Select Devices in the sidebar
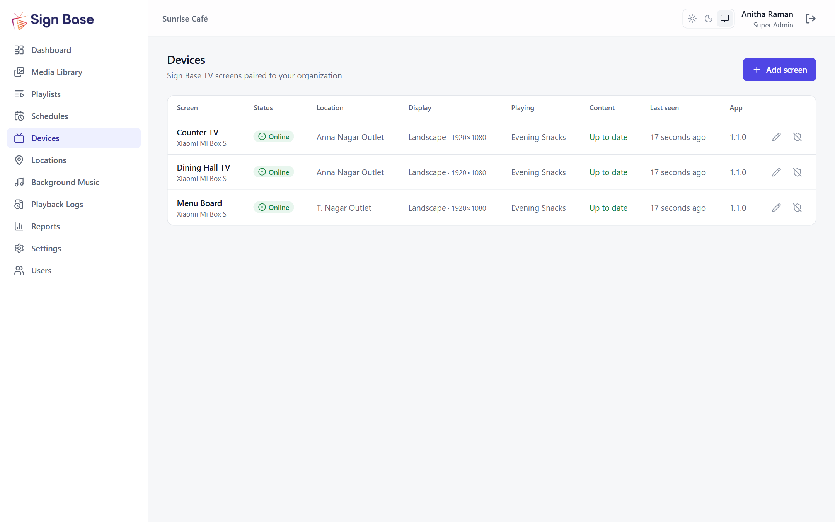The image size is (835, 522). [x=74, y=138]
